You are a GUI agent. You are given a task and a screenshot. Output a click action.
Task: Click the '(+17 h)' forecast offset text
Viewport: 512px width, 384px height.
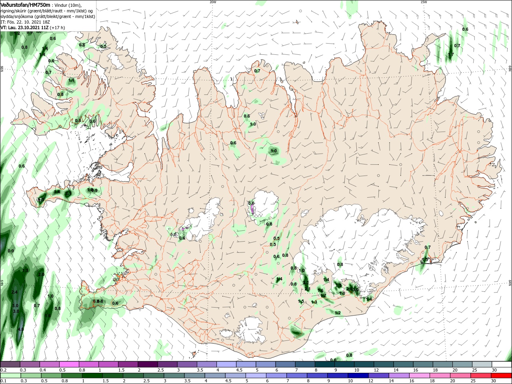tap(58, 28)
